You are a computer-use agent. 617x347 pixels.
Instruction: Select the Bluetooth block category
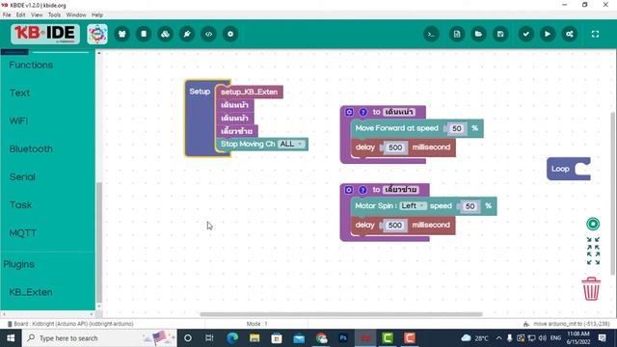(x=31, y=149)
